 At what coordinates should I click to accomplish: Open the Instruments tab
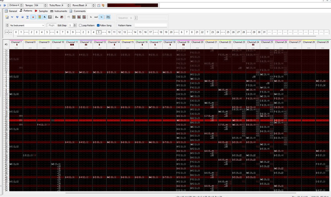58,11
